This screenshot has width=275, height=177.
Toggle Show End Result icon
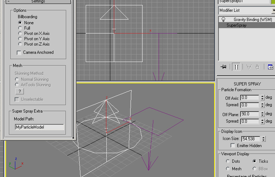236,67
